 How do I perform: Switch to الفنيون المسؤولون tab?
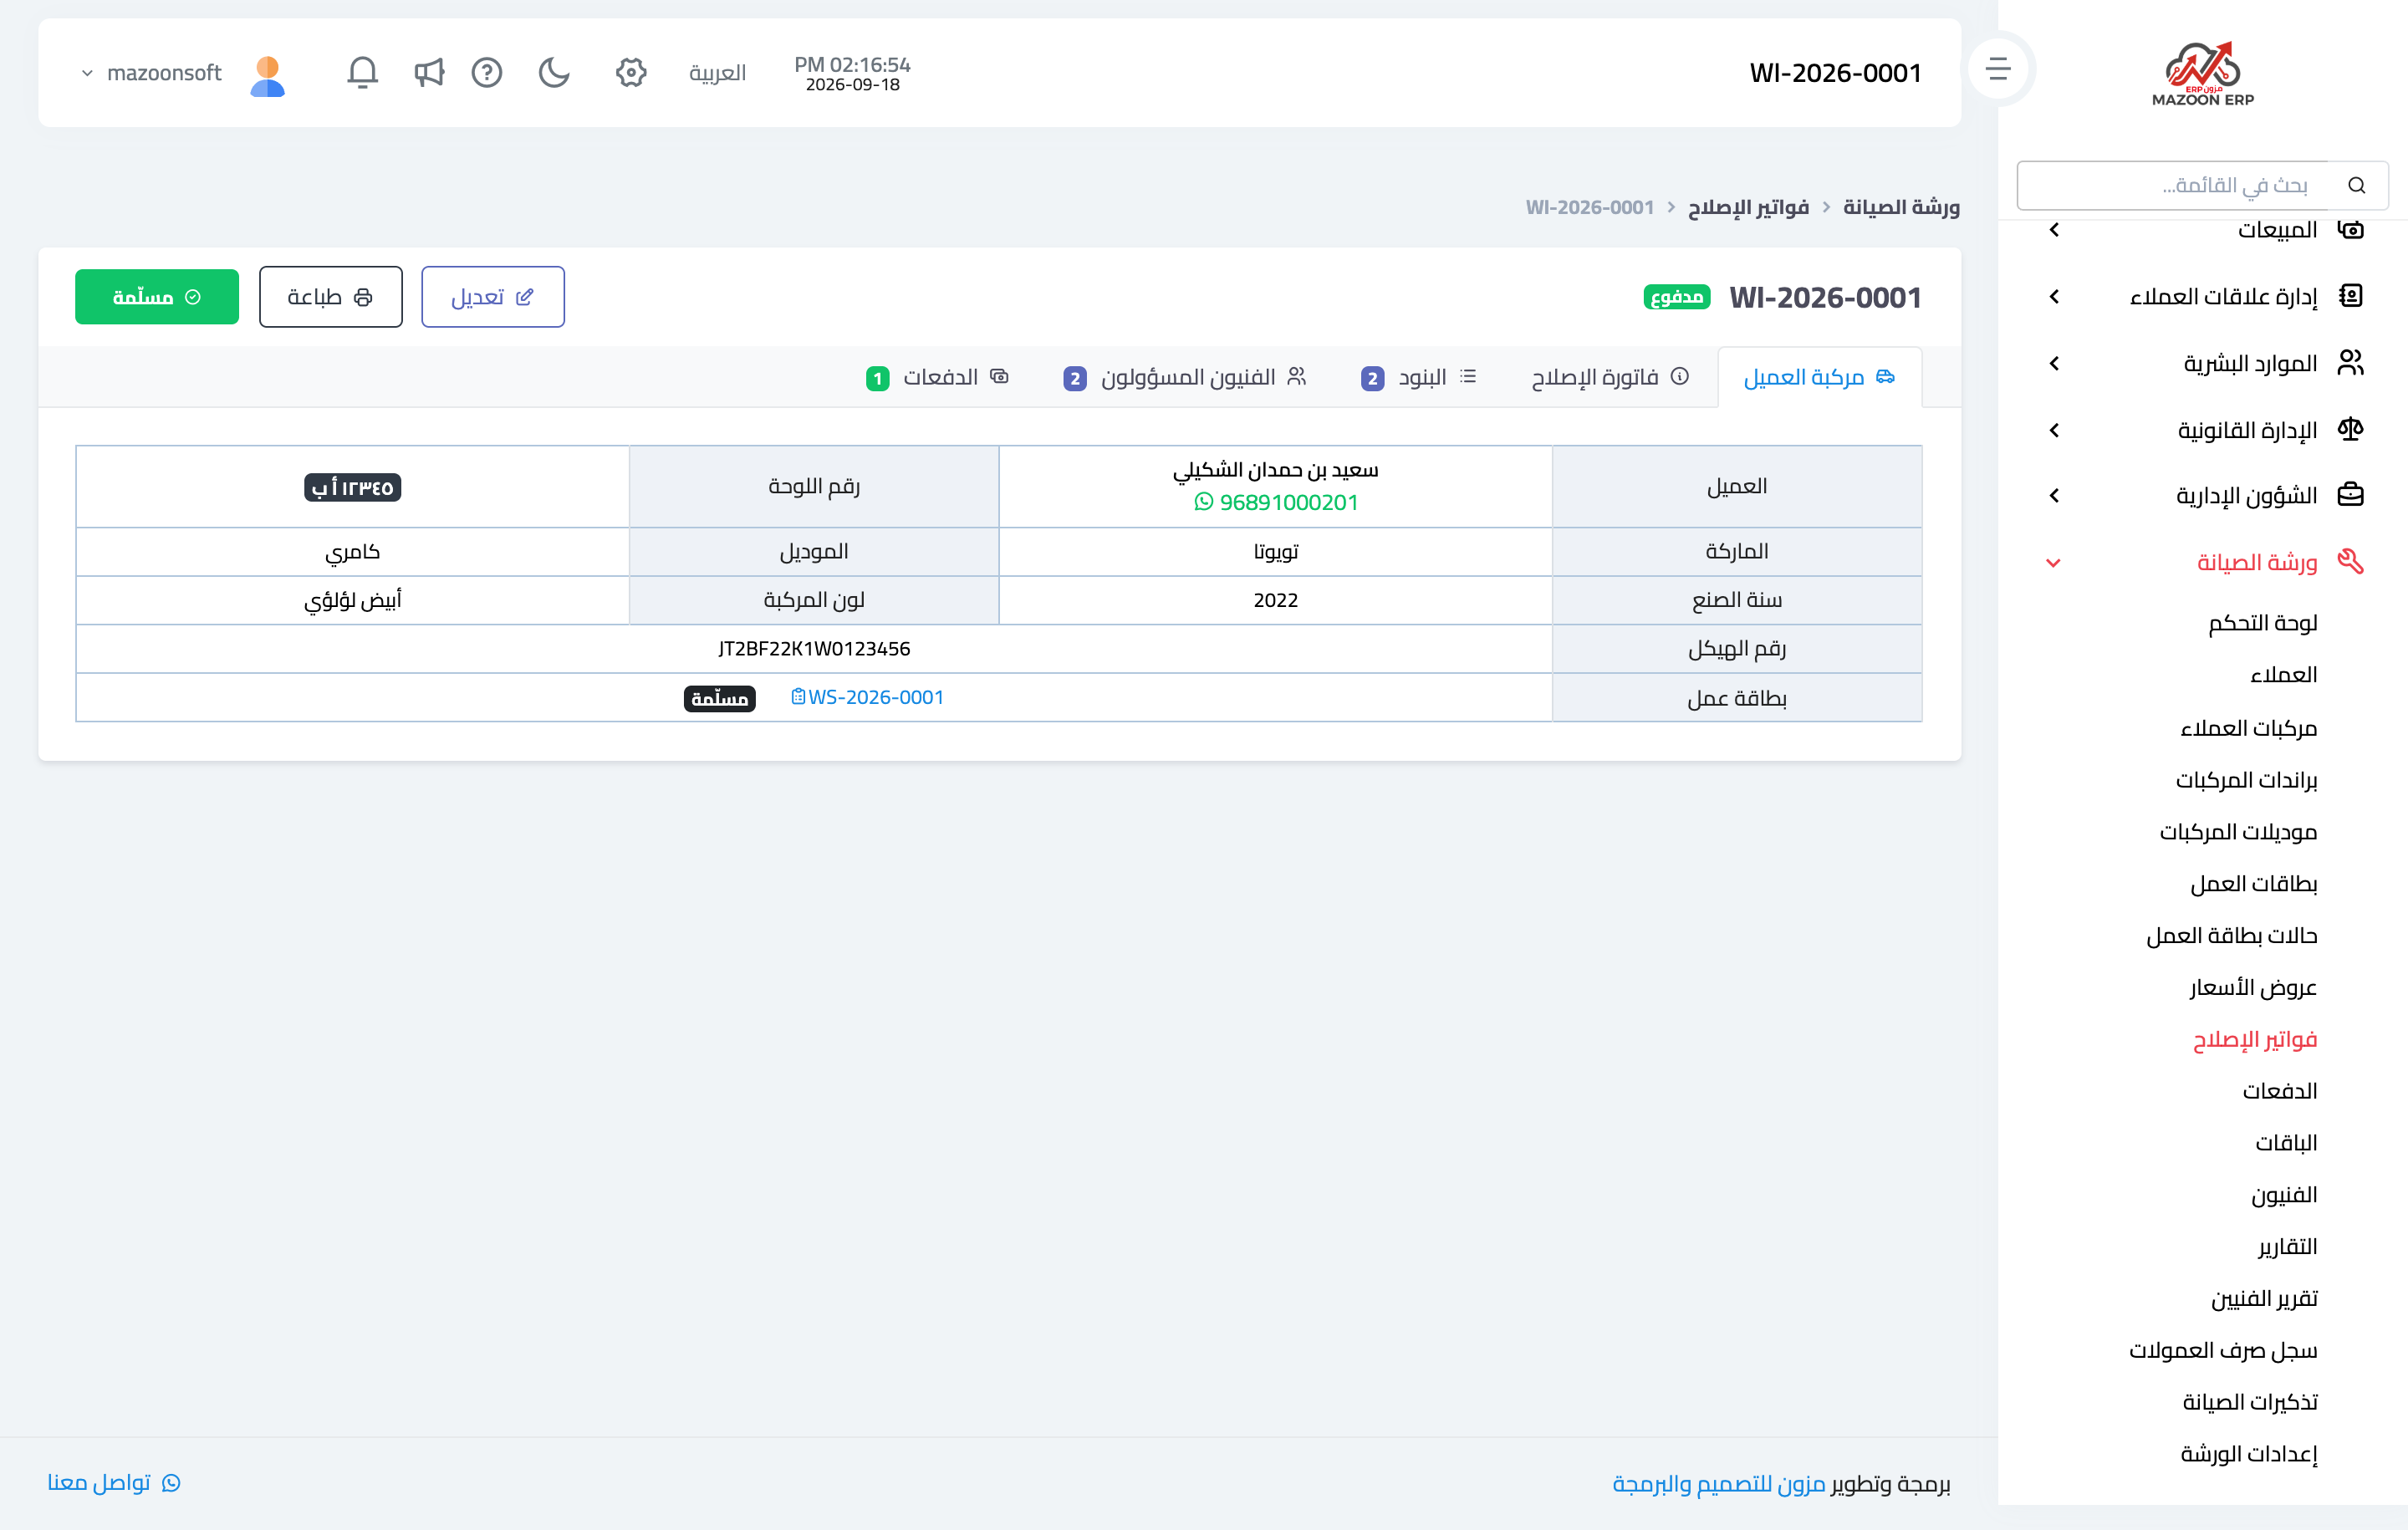click(1185, 377)
